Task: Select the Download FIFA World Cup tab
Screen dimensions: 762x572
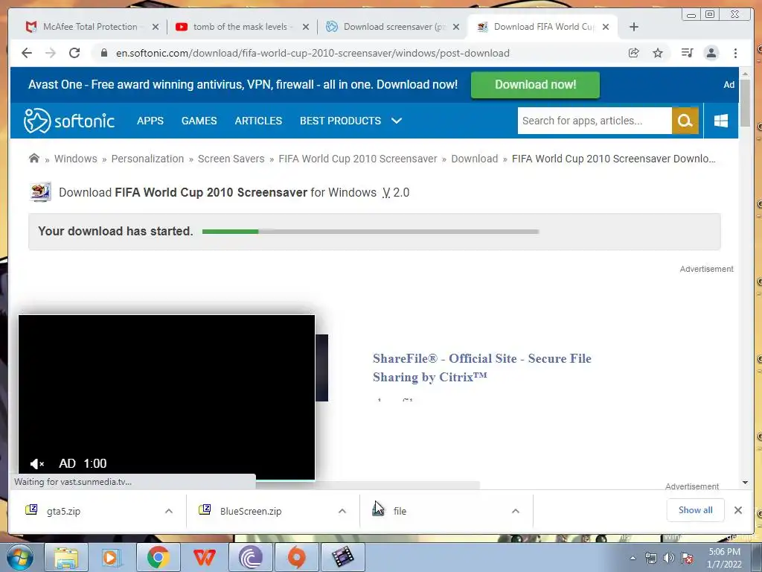Action: [542, 27]
